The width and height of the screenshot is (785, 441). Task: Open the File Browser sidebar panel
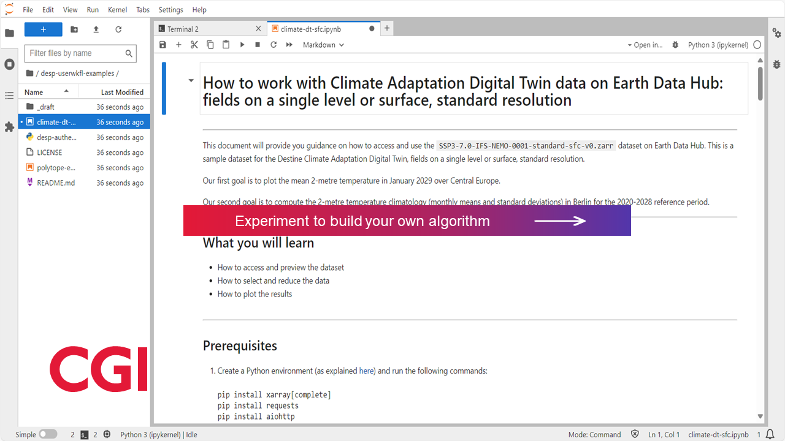tap(9, 33)
